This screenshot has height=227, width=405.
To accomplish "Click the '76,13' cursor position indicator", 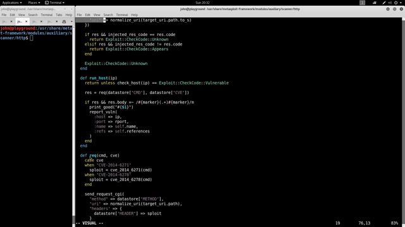I will coord(364,223).
